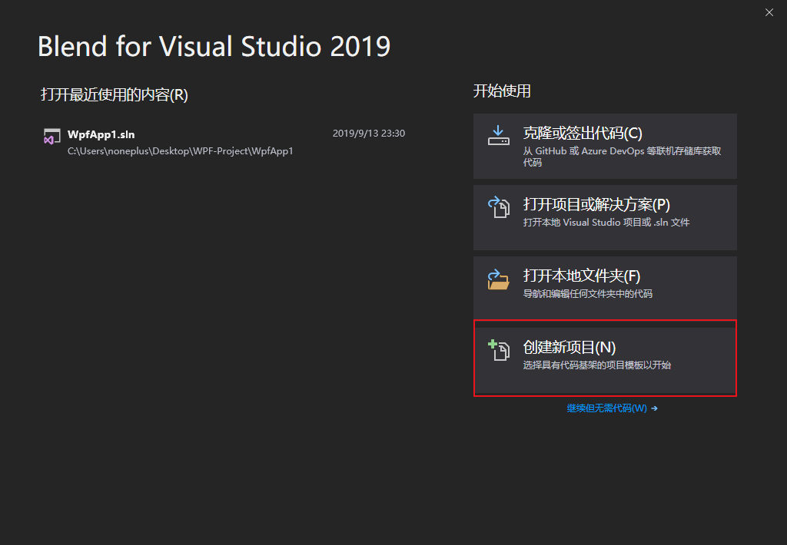
Task: Click 选择具有代码基架的项目模板 description
Action: pos(596,365)
